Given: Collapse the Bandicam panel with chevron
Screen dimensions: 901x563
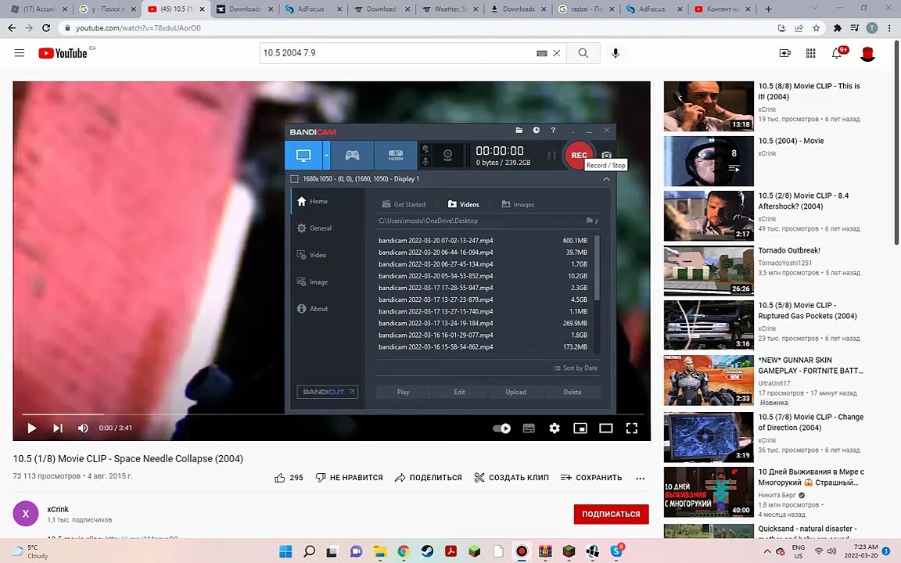Looking at the screenshot, I should point(606,179).
